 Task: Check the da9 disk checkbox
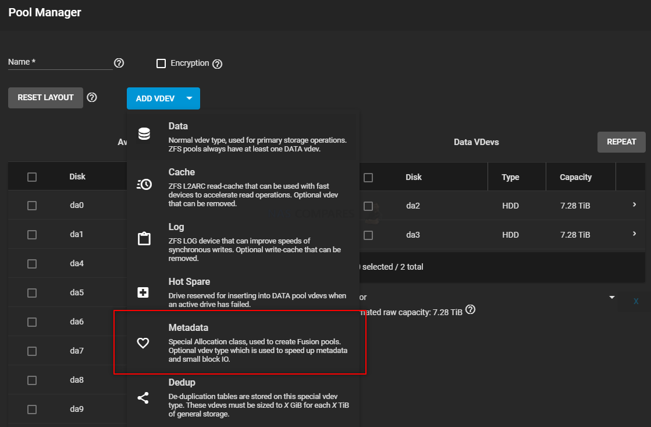click(x=32, y=409)
